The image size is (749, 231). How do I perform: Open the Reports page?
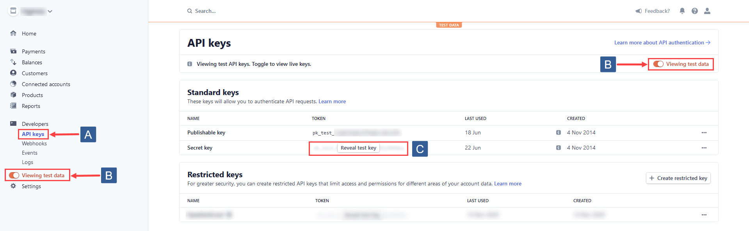click(x=31, y=106)
